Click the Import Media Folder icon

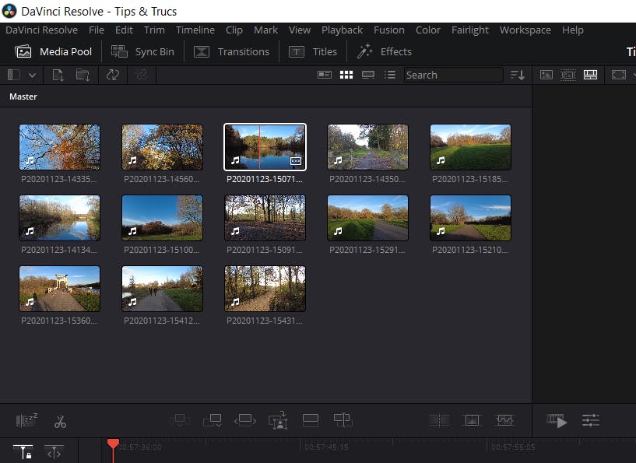pos(83,75)
